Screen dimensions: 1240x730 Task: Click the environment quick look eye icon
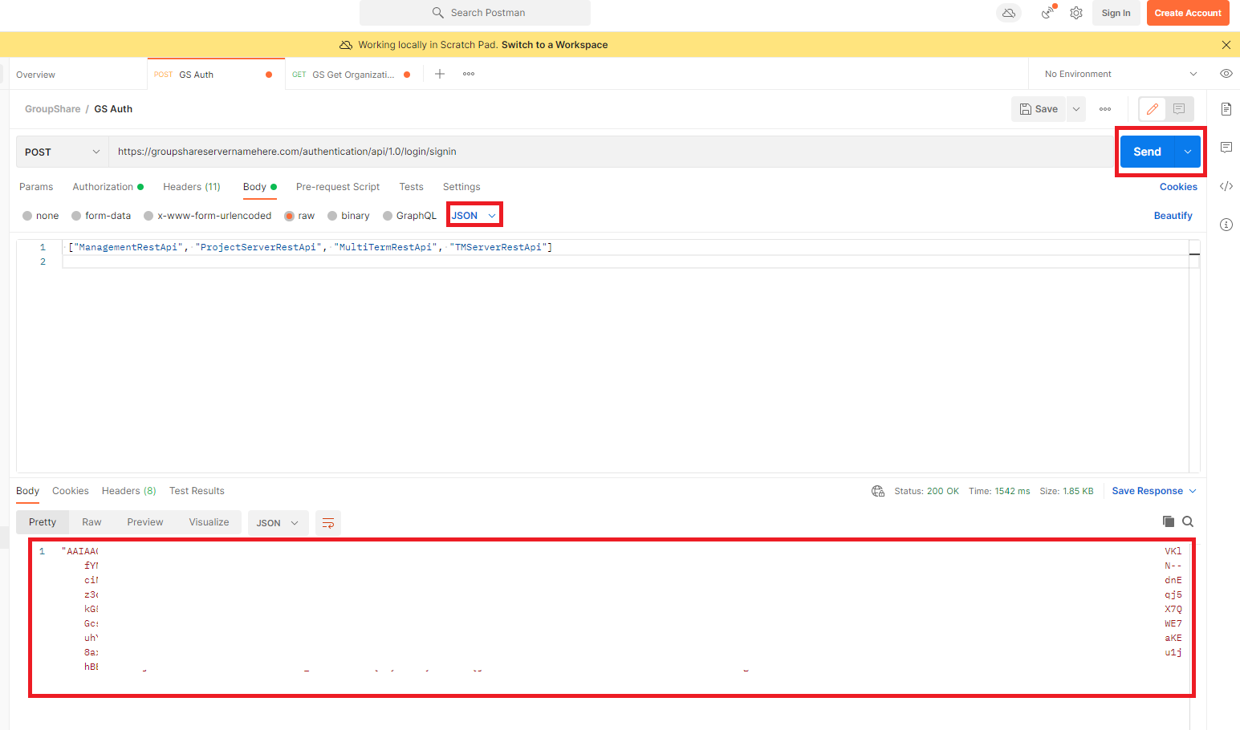pos(1226,74)
